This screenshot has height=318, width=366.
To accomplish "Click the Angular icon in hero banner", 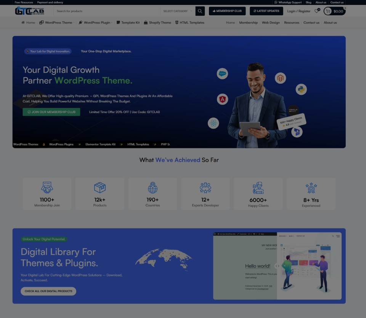I will tap(223, 99).
